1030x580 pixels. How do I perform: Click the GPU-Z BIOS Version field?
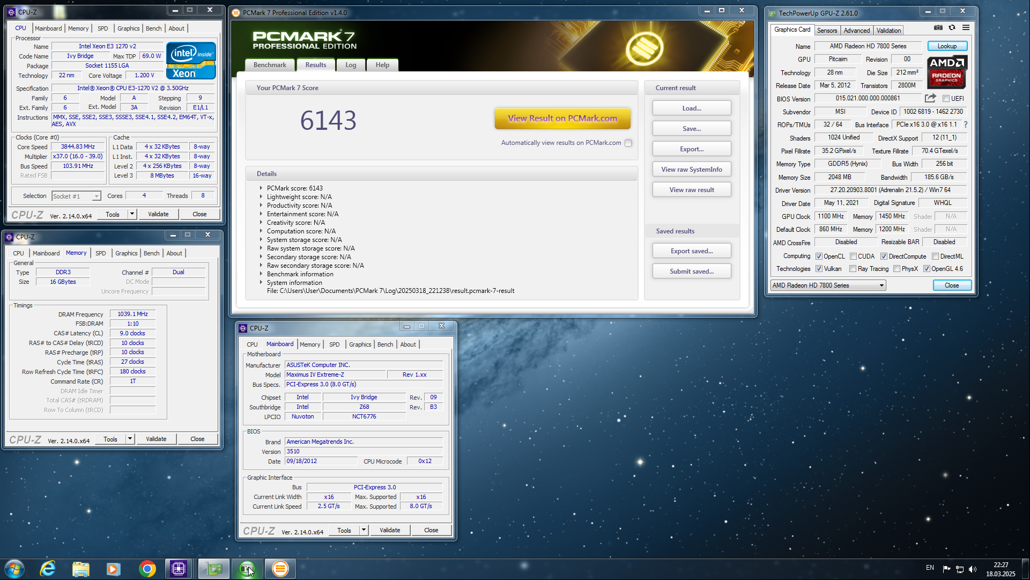(868, 98)
